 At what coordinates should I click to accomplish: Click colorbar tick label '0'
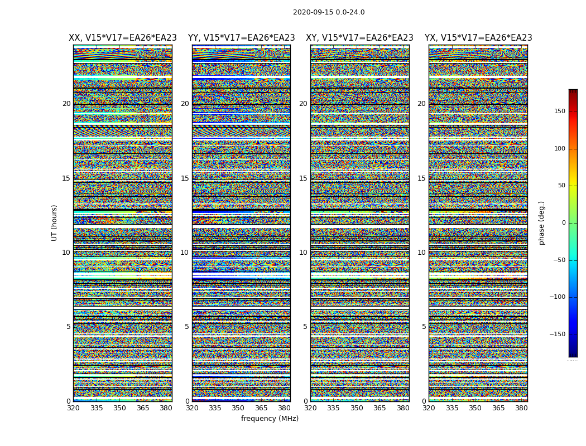(564, 223)
